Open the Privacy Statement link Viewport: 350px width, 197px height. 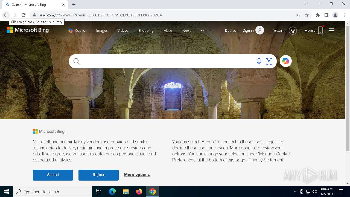(266, 160)
